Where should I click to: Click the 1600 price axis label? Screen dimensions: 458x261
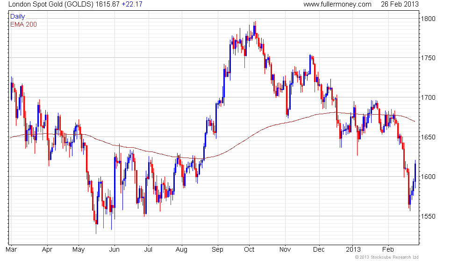point(428,177)
